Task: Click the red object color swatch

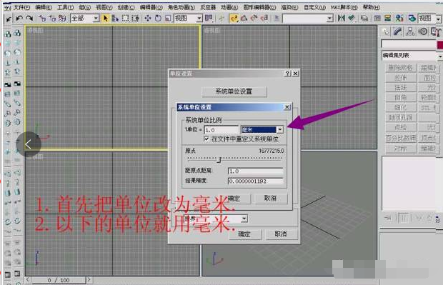Action: point(440,44)
